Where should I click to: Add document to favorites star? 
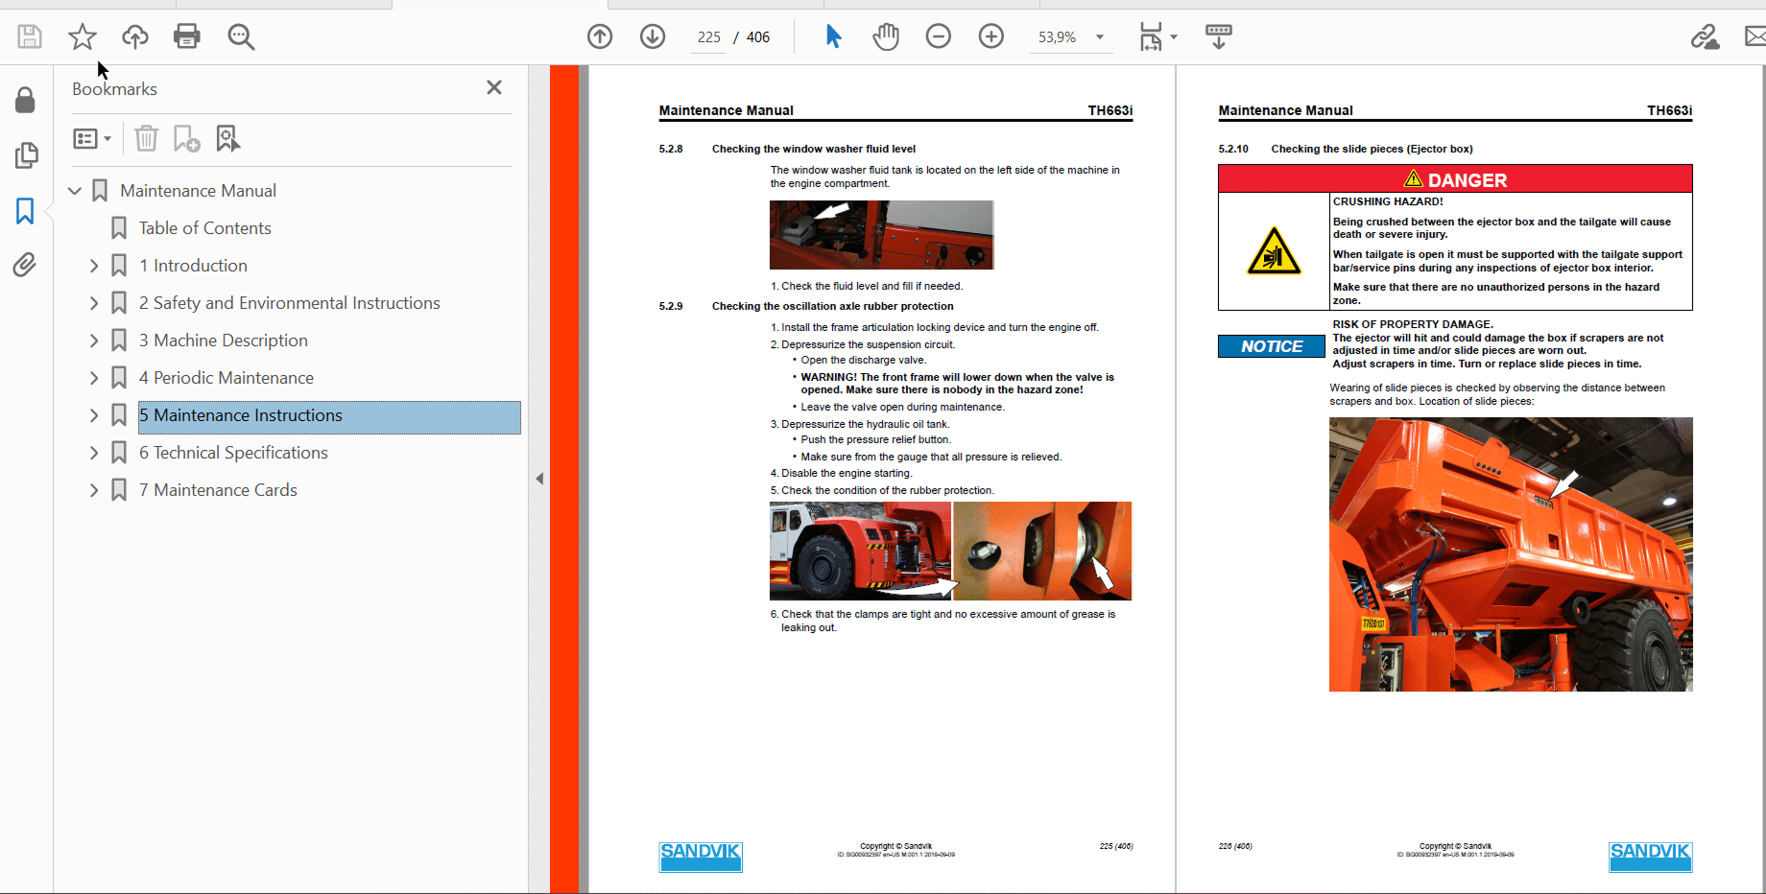(x=83, y=37)
